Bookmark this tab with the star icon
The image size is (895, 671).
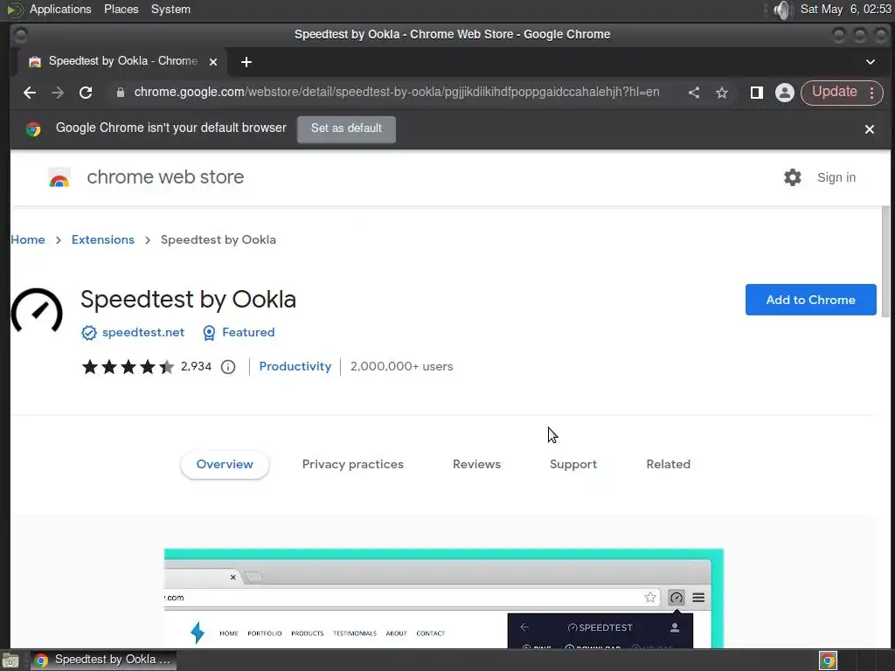coord(722,93)
